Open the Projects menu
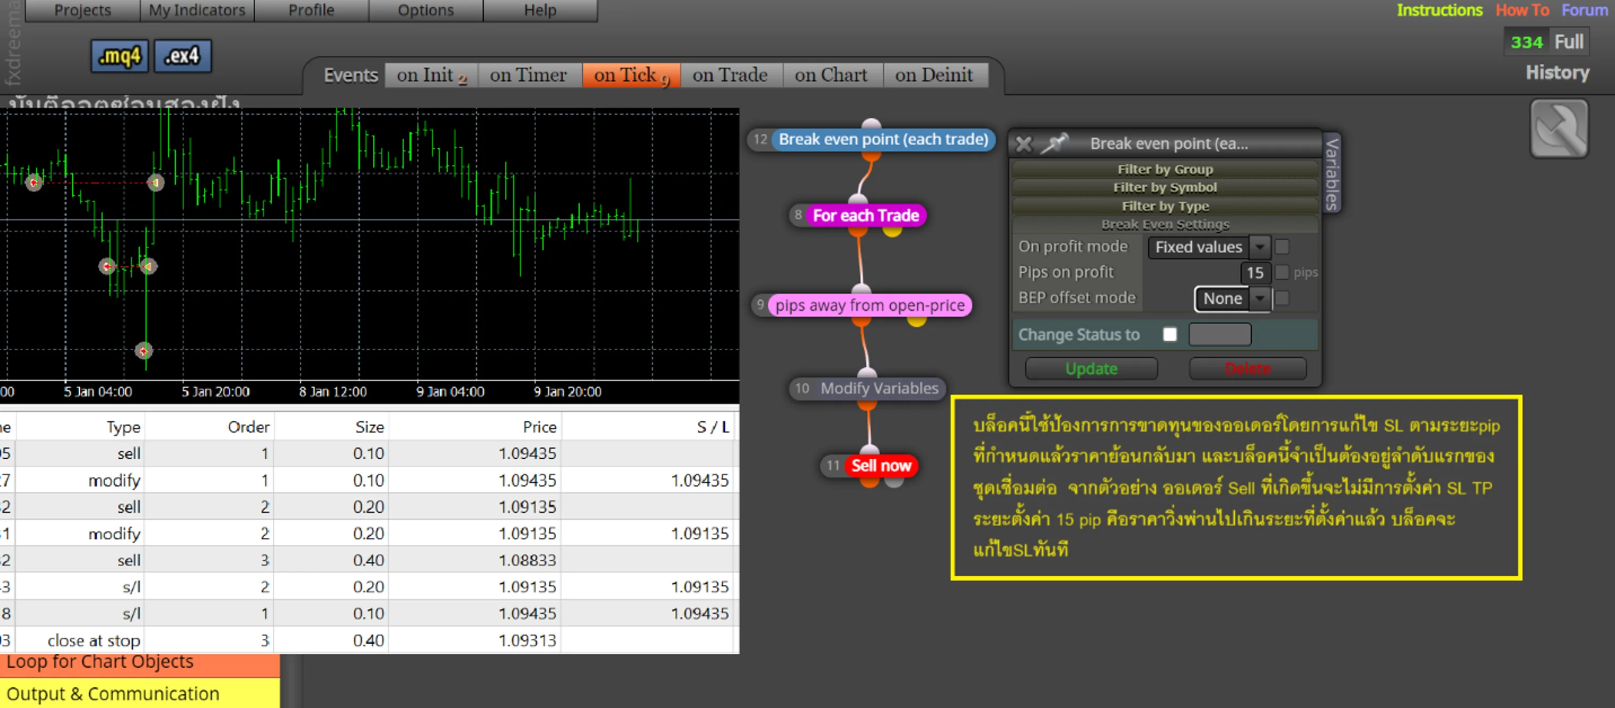The image size is (1615, 708). coord(82,11)
